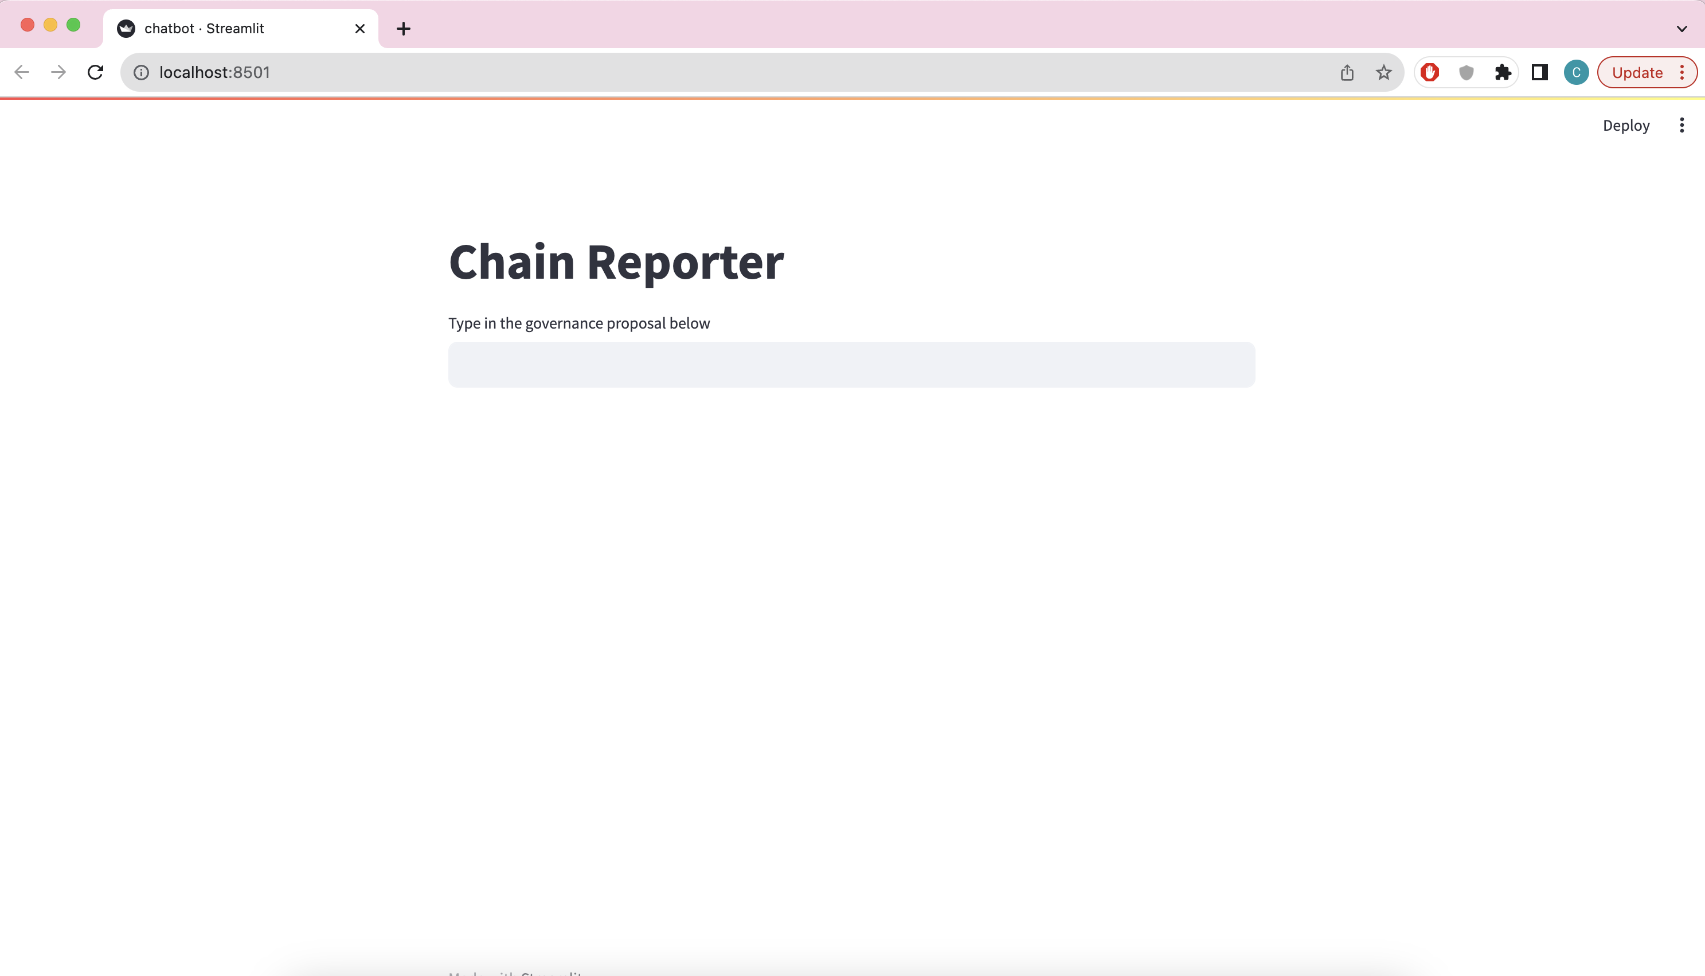
Task: Open the red ad blocker extension
Action: tap(1430, 72)
